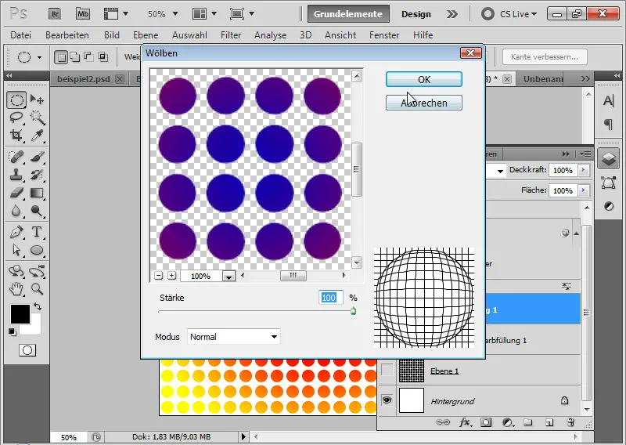The image size is (626, 445).
Task: Select the Dodge tool
Action: click(x=37, y=211)
